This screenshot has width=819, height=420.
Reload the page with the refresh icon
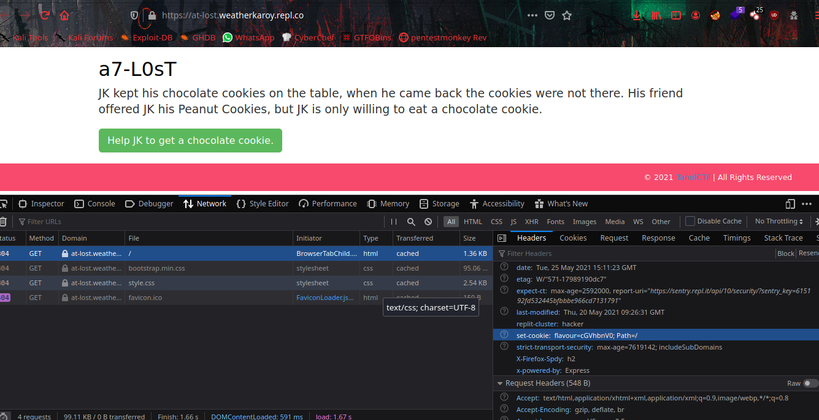(44, 15)
